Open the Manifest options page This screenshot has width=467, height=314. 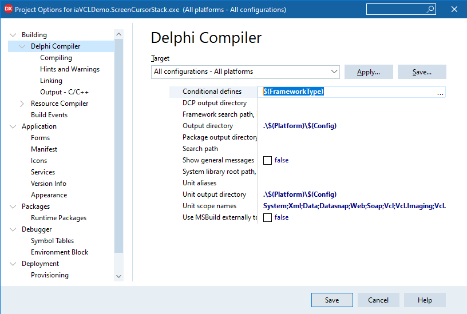[x=44, y=149]
